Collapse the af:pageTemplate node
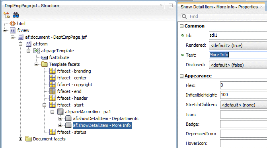Screen dimensions: 267x148 coord(28,51)
